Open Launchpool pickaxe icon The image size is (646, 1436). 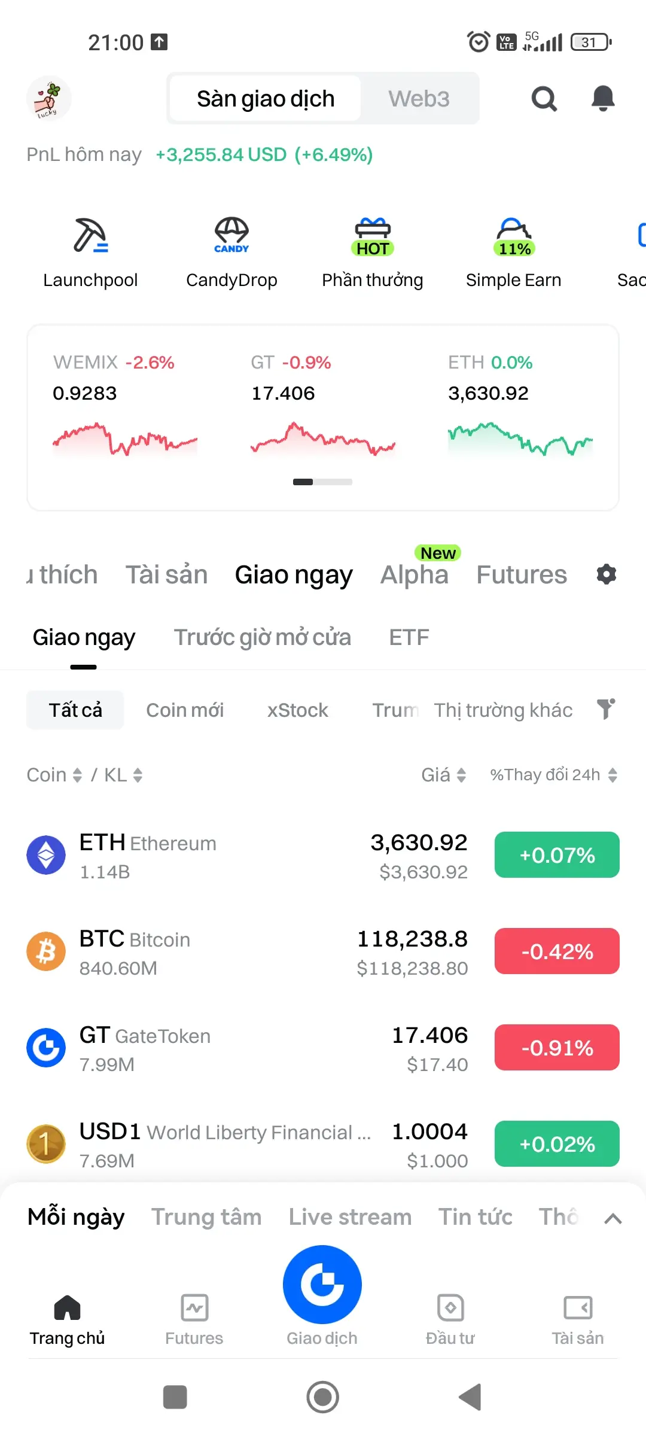click(x=90, y=235)
